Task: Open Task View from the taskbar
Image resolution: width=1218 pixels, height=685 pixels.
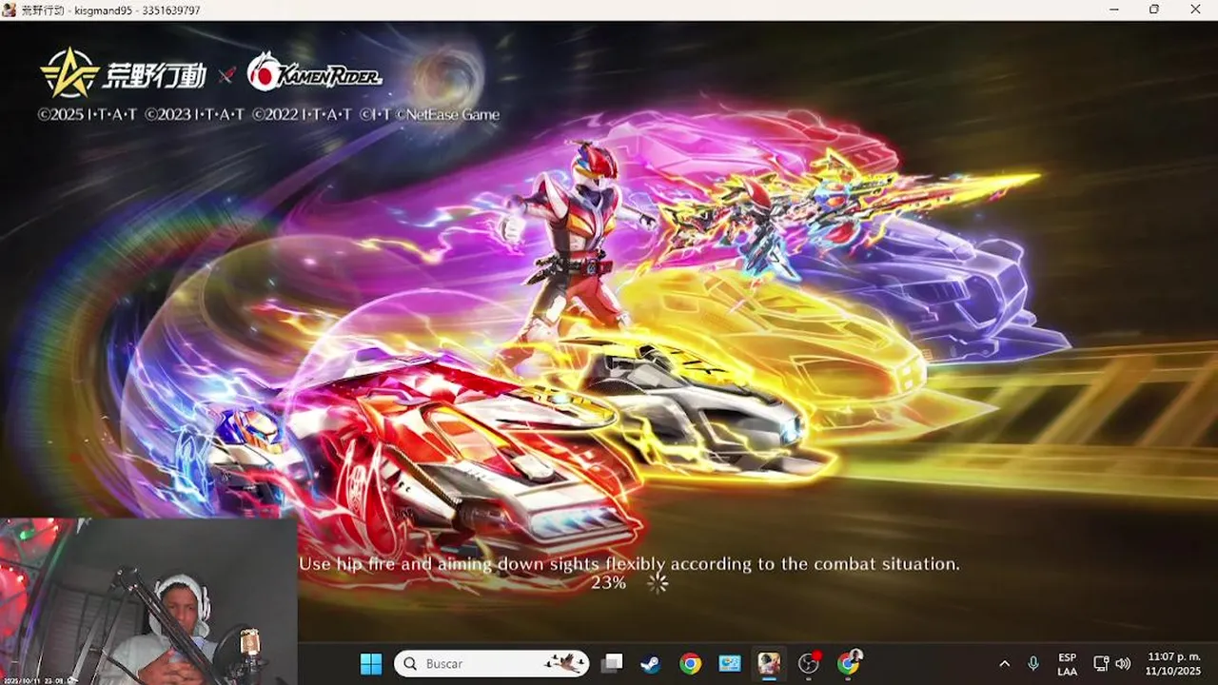Action: pyautogui.click(x=612, y=663)
